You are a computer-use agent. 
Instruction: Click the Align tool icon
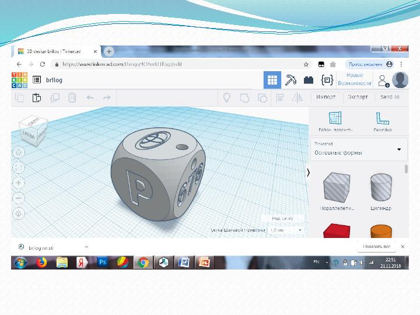click(x=280, y=97)
